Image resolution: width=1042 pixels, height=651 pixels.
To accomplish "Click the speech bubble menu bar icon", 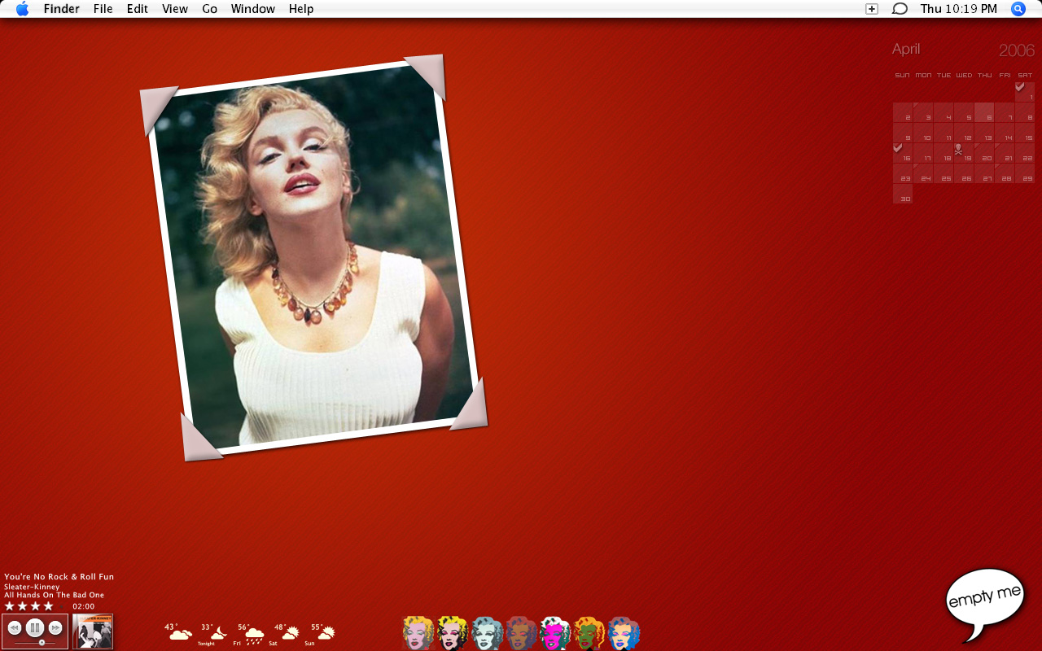I will pos(900,9).
